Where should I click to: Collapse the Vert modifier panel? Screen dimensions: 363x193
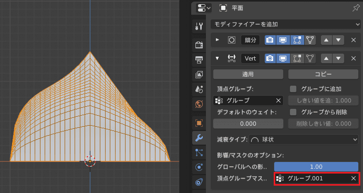coord(217,58)
